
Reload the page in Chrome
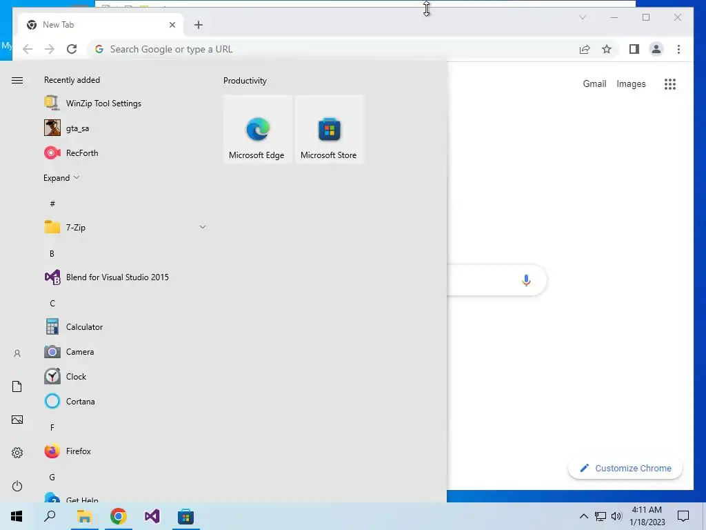click(72, 49)
